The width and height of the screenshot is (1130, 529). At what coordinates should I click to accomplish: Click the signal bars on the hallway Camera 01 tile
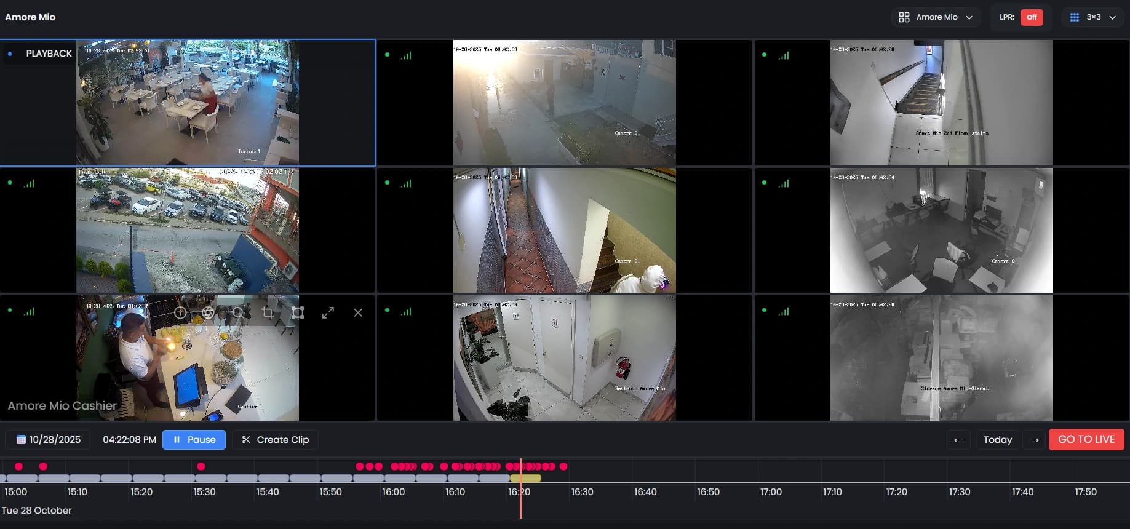[406, 183]
